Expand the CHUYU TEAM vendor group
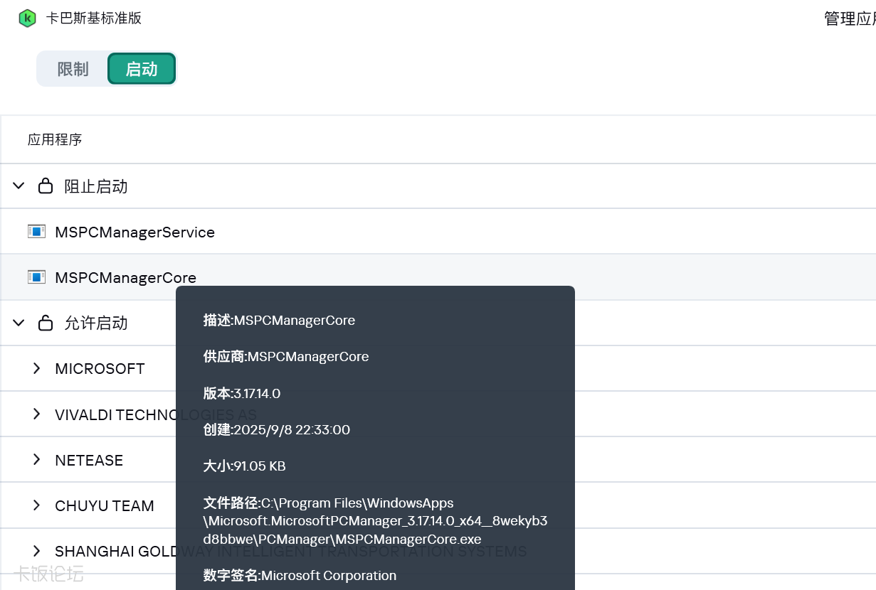This screenshot has height=590, width=876. 37,505
